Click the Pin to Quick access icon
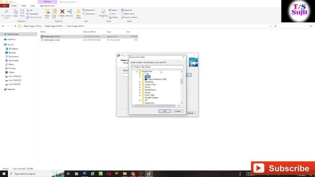This screenshot has height=177, width=315. [x=6, y=14]
